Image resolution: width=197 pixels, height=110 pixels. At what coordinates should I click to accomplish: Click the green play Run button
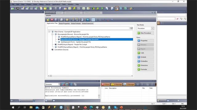point(102,8)
